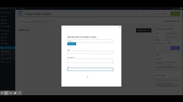This screenshot has height=102, width=183.
Task: Select the pen drawing annotation tool
Action: [11, 93]
